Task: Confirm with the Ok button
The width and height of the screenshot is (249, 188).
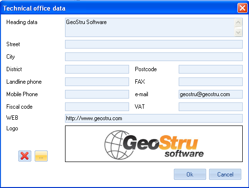Action: coord(190,174)
